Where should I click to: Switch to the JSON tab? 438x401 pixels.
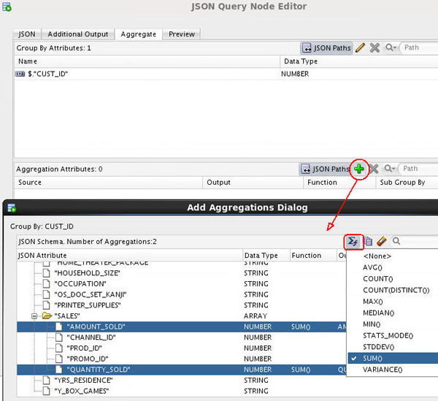pos(27,34)
